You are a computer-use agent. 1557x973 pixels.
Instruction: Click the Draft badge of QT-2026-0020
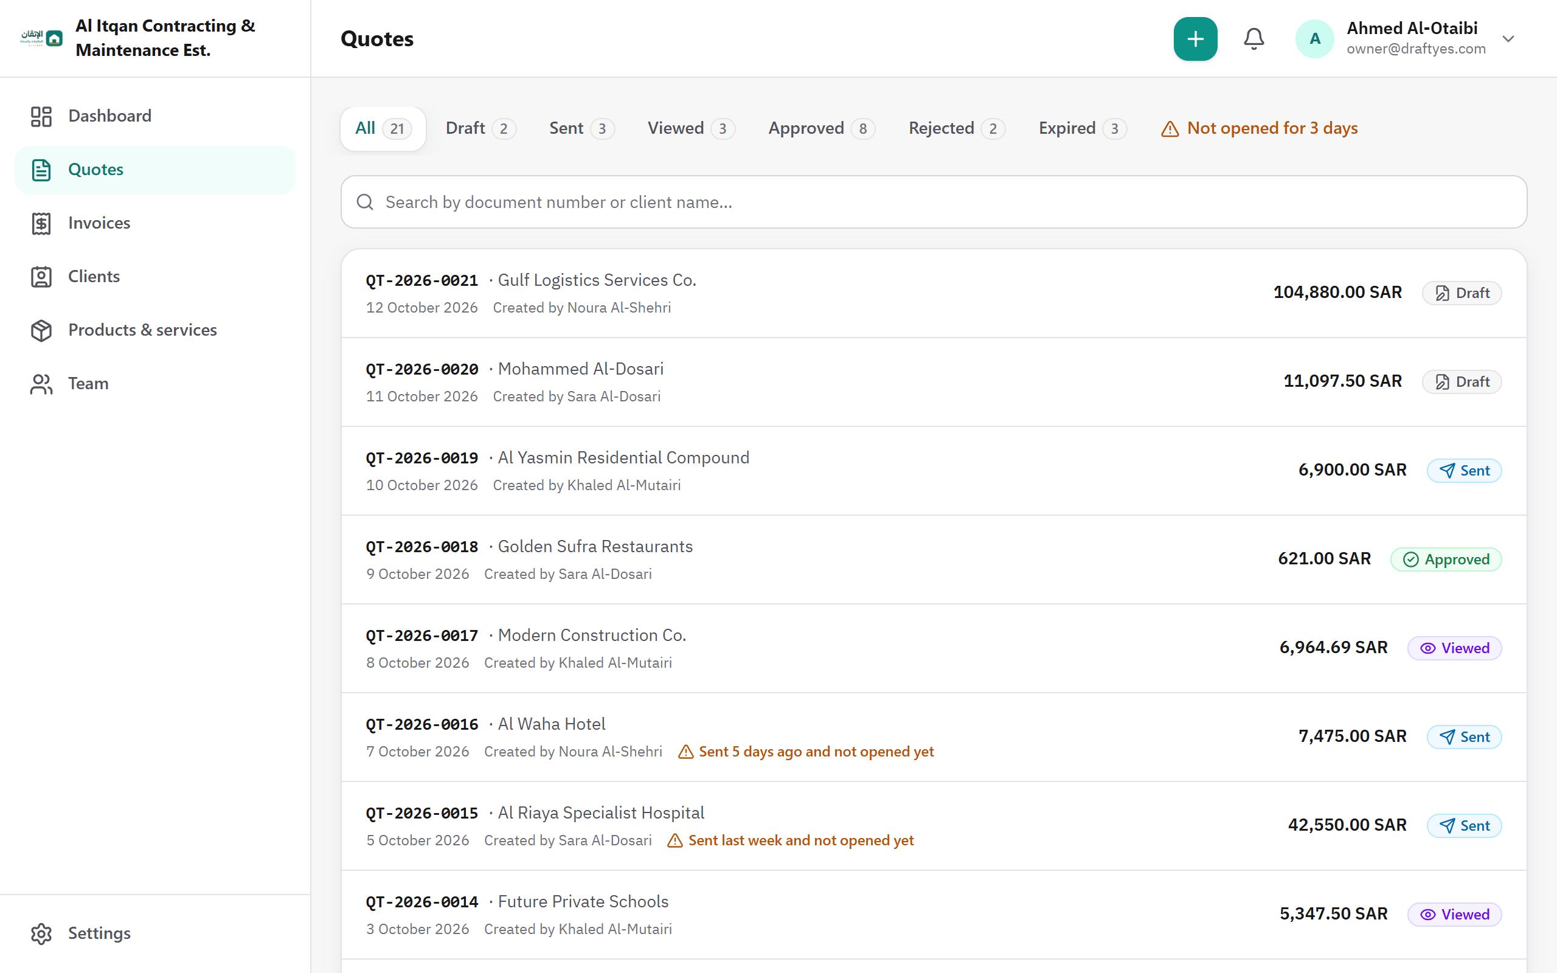pos(1462,382)
